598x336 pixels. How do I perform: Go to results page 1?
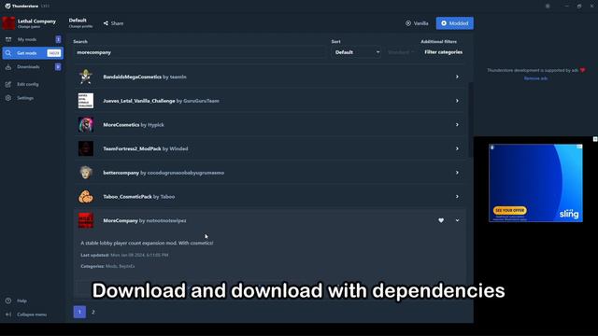pyautogui.click(x=79, y=312)
